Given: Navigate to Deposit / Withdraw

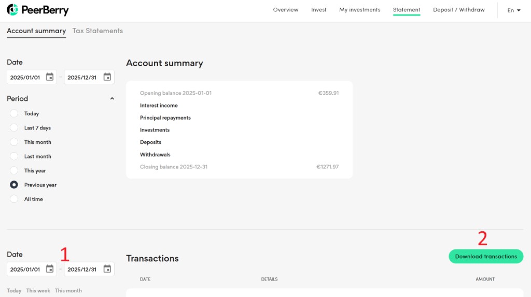Looking at the screenshot, I should tap(458, 10).
